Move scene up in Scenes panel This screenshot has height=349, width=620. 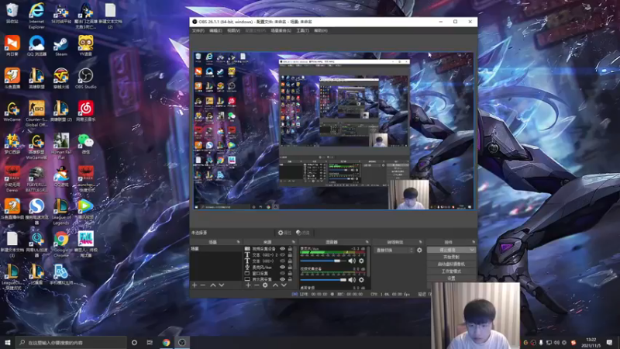tap(212, 285)
